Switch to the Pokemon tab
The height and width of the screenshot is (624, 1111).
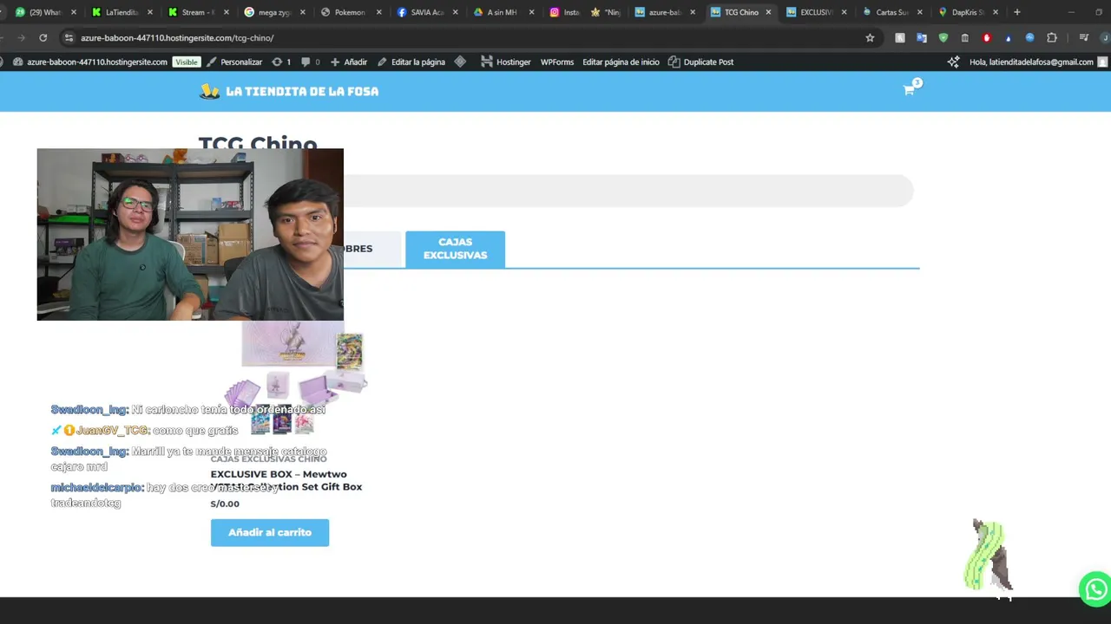click(x=350, y=12)
